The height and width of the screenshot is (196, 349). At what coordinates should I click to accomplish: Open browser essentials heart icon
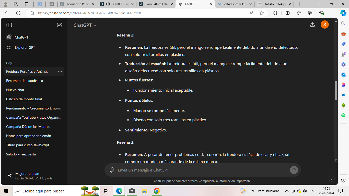[321, 13]
